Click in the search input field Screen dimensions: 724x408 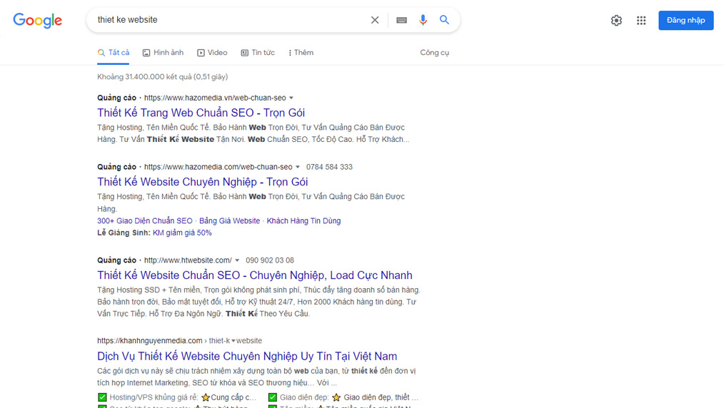(x=228, y=20)
